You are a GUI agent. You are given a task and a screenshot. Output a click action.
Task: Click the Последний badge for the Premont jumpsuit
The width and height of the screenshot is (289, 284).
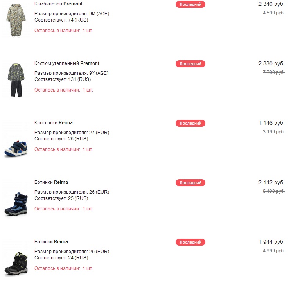[190, 4]
